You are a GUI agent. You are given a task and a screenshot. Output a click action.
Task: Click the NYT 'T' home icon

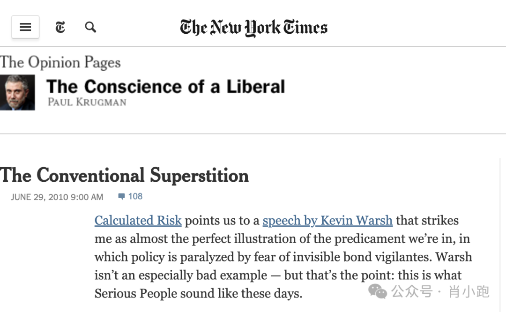click(60, 27)
